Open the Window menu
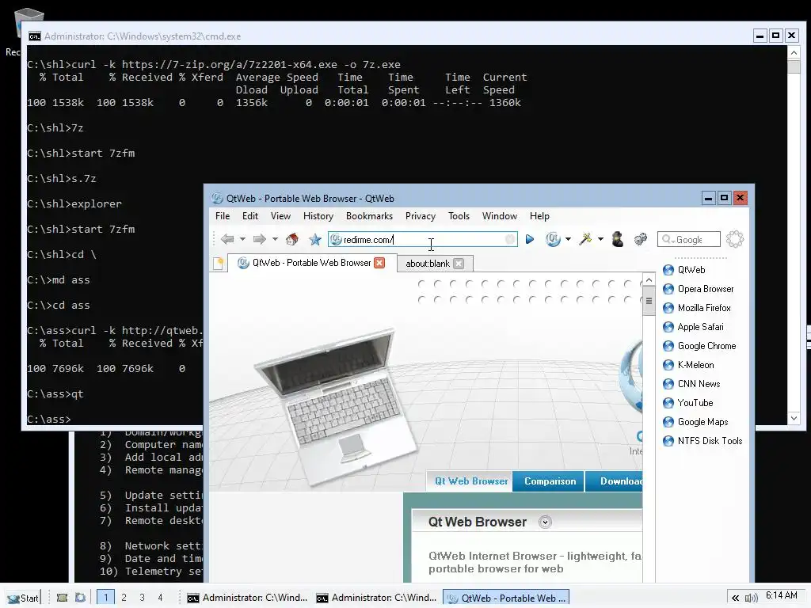 click(500, 216)
